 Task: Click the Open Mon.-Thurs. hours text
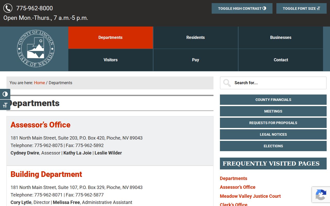pos(46,18)
